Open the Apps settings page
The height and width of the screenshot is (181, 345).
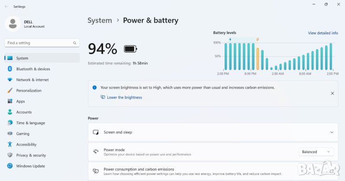[x=20, y=101]
